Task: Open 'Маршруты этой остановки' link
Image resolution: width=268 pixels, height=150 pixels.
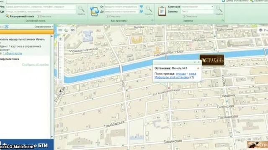Action: (x=172, y=77)
